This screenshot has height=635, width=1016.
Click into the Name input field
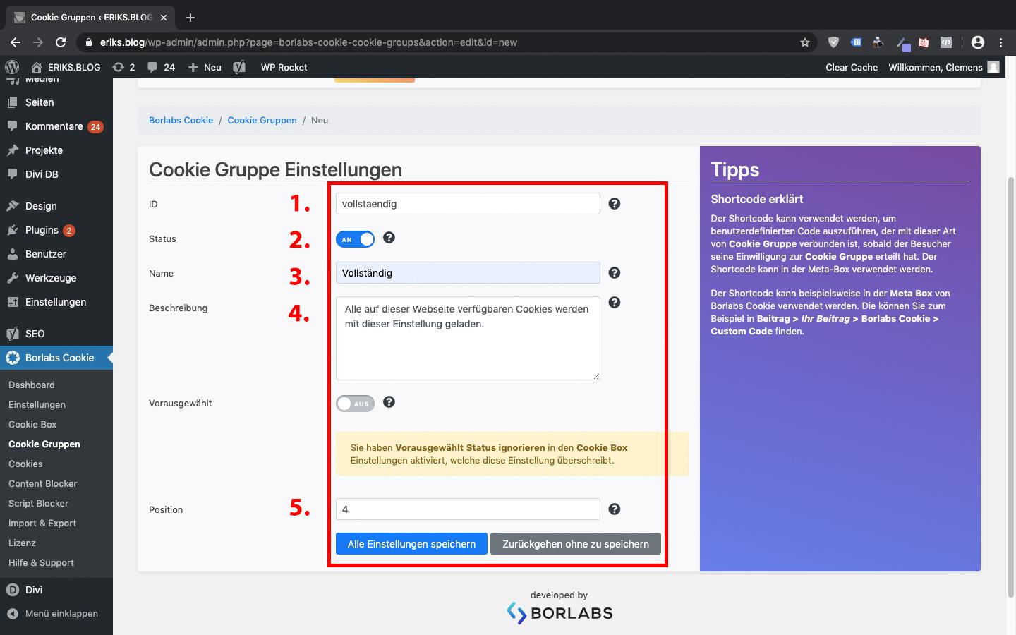coord(468,273)
